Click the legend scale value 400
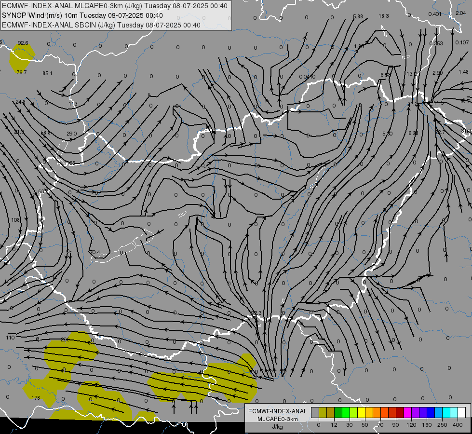 coord(458,425)
